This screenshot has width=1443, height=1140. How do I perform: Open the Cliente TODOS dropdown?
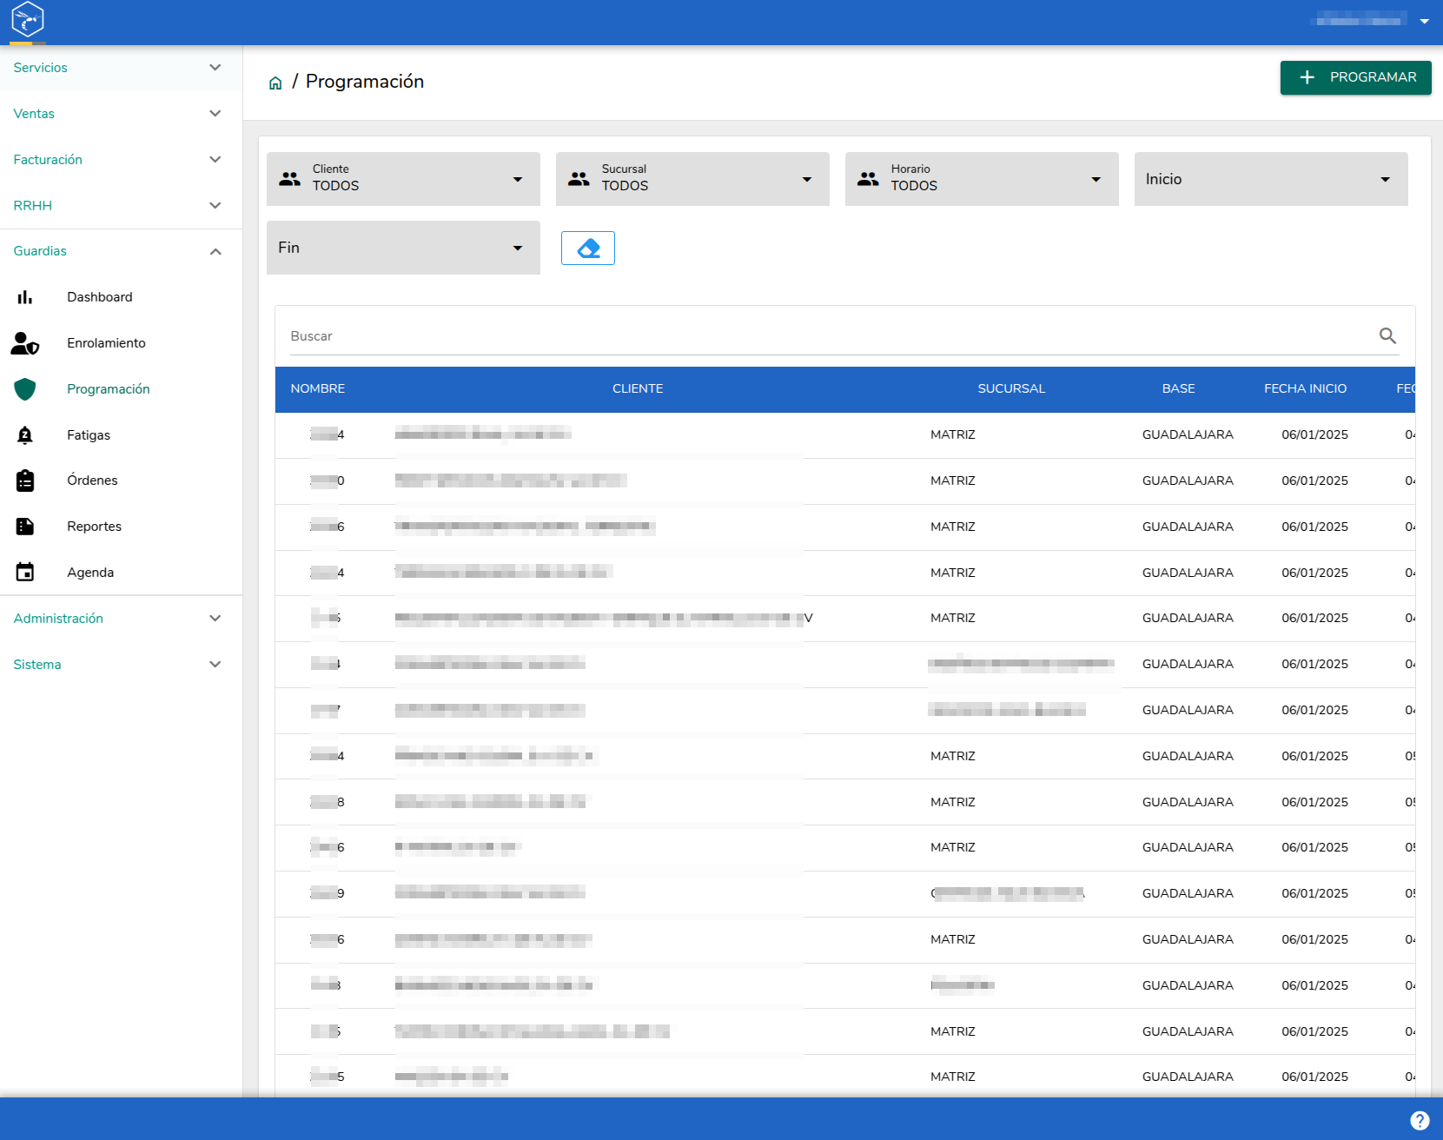click(x=403, y=179)
